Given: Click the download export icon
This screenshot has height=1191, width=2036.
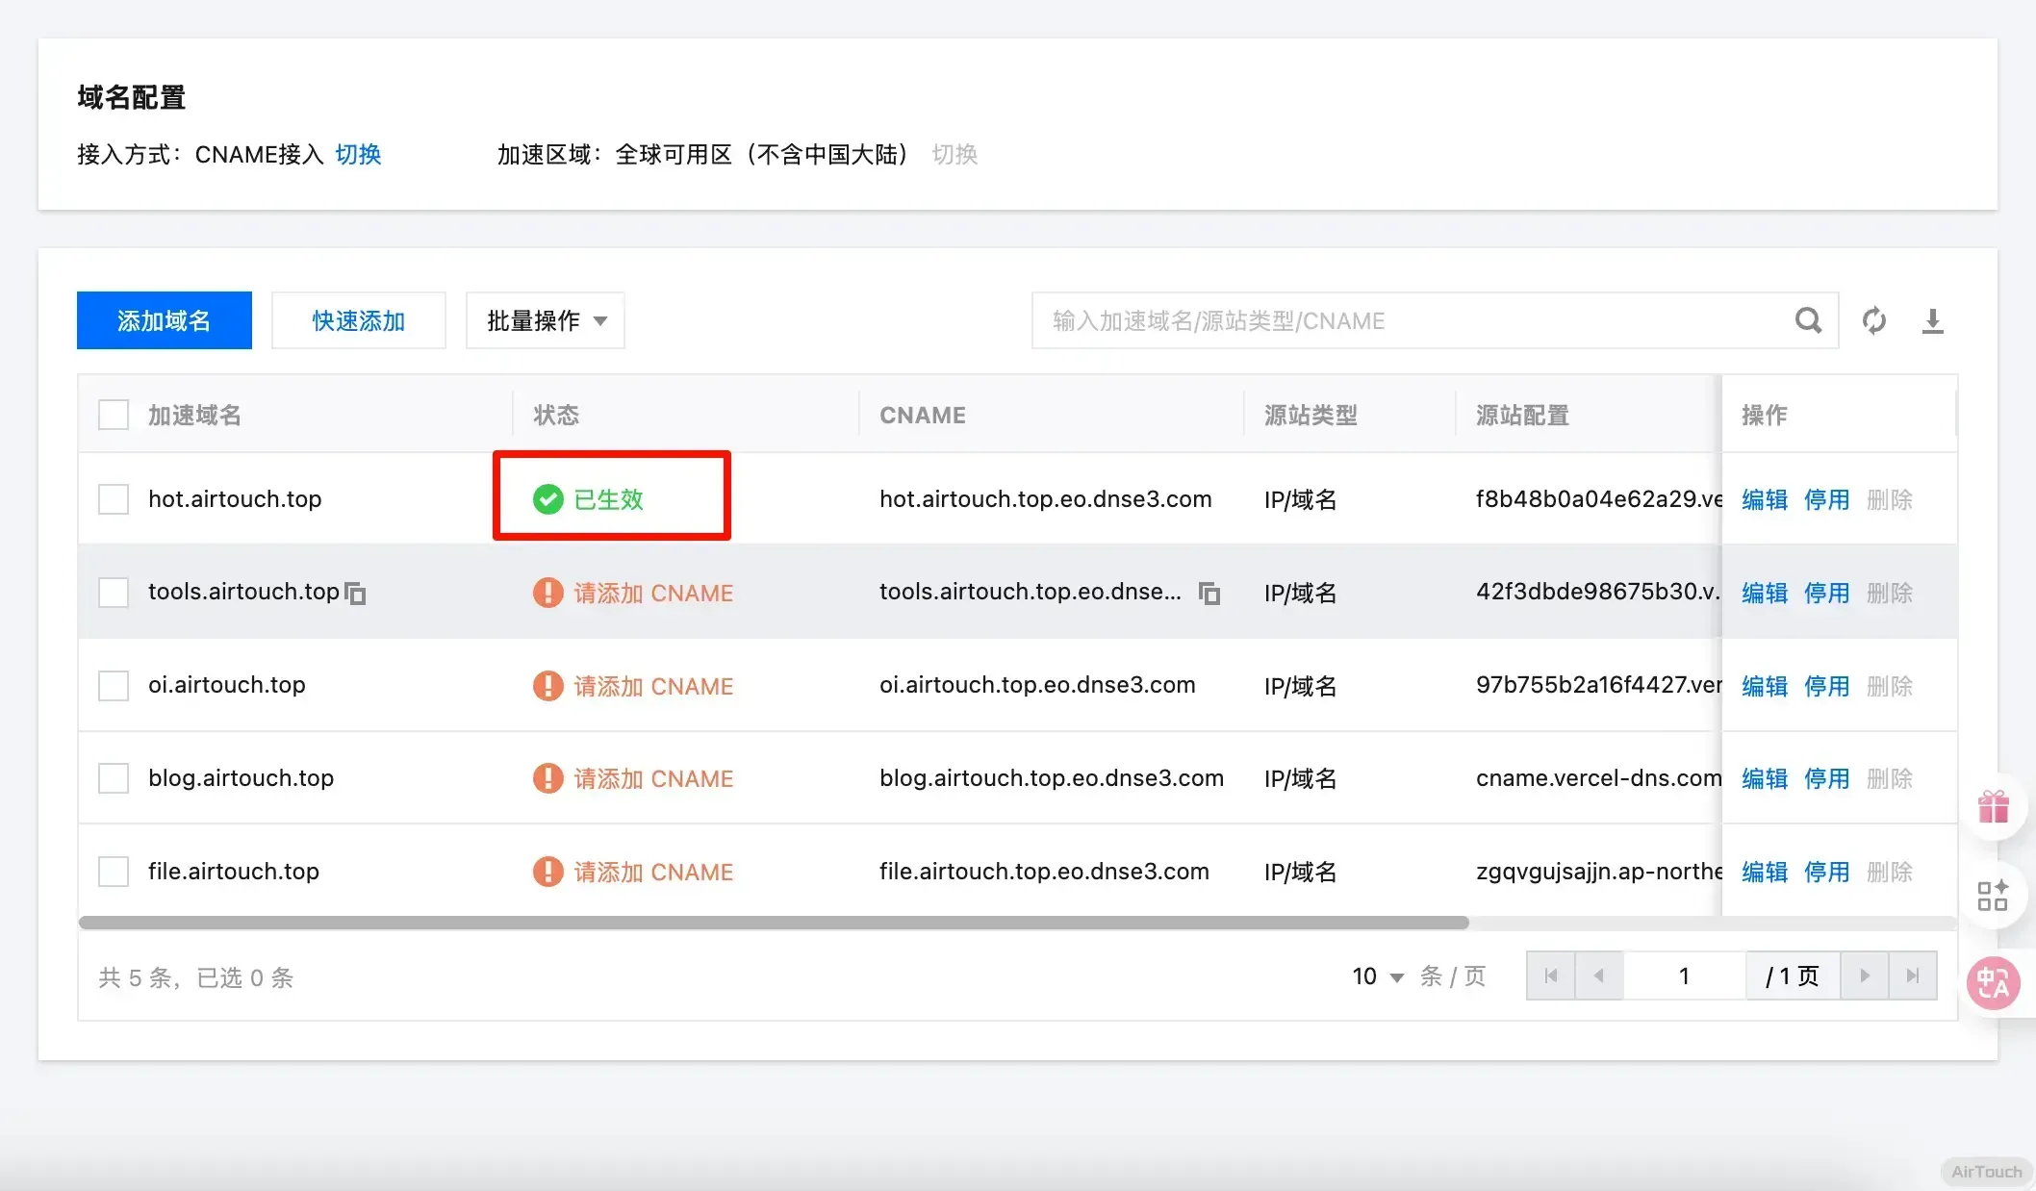Looking at the screenshot, I should [1932, 320].
